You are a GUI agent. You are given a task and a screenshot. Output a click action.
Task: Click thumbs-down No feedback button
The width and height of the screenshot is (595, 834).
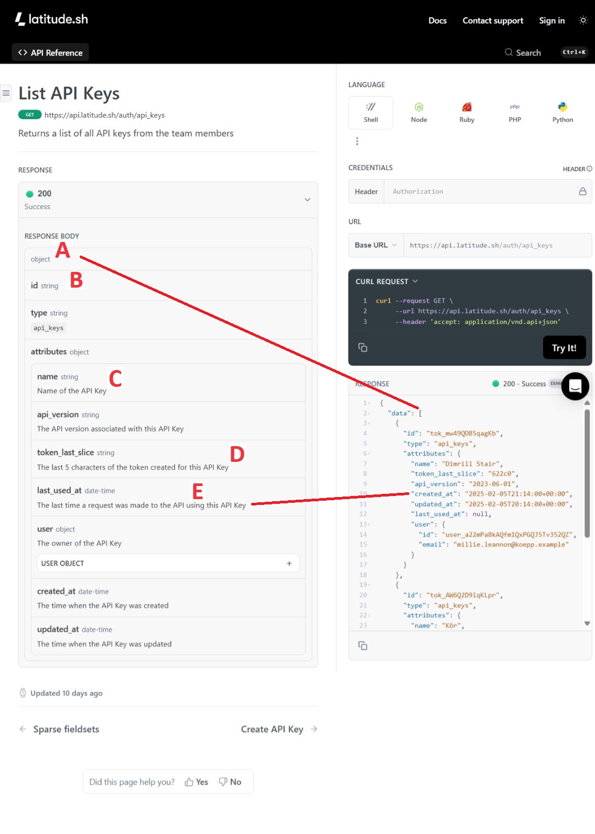230,782
